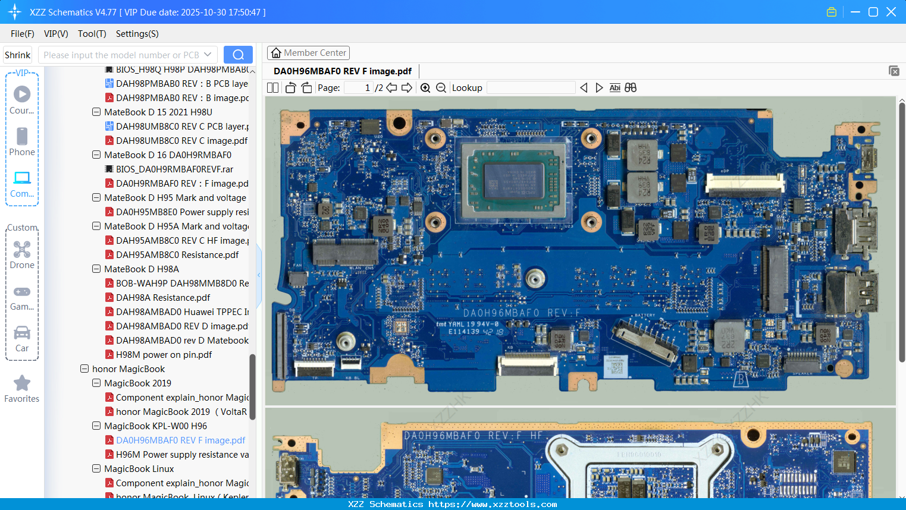Open the Favorites star in sidebar

(x=22, y=389)
